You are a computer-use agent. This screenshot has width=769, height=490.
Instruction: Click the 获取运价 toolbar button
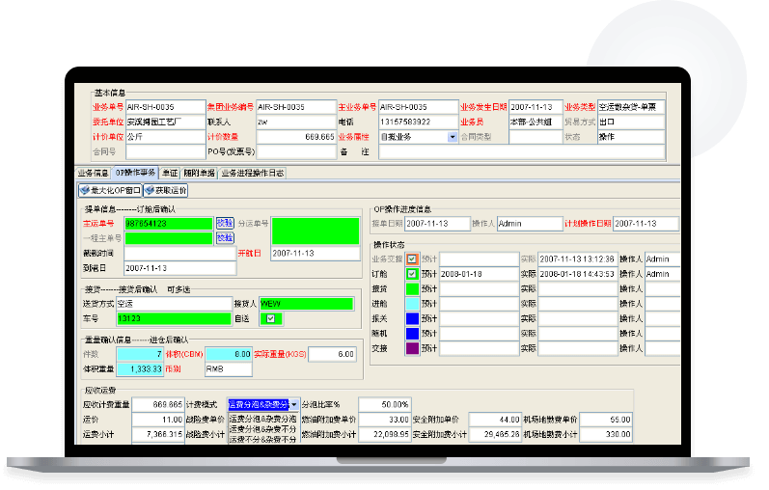tap(166, 190)
